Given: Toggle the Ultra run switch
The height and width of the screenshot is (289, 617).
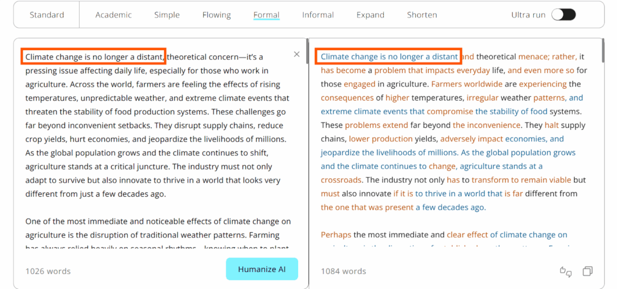Looking at the screenshot, I should [563, 15].
